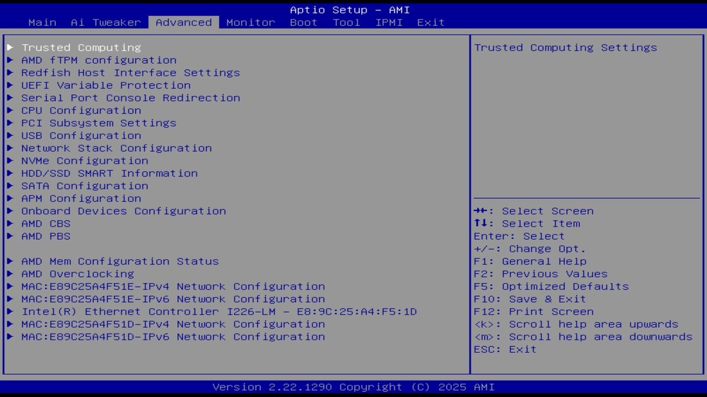
Task: Expand AMD fTPM configuration
Action: point(99,60)
